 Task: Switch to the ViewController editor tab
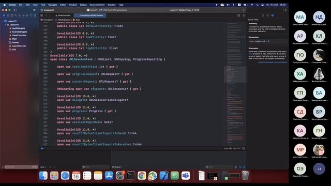(63, 16)
